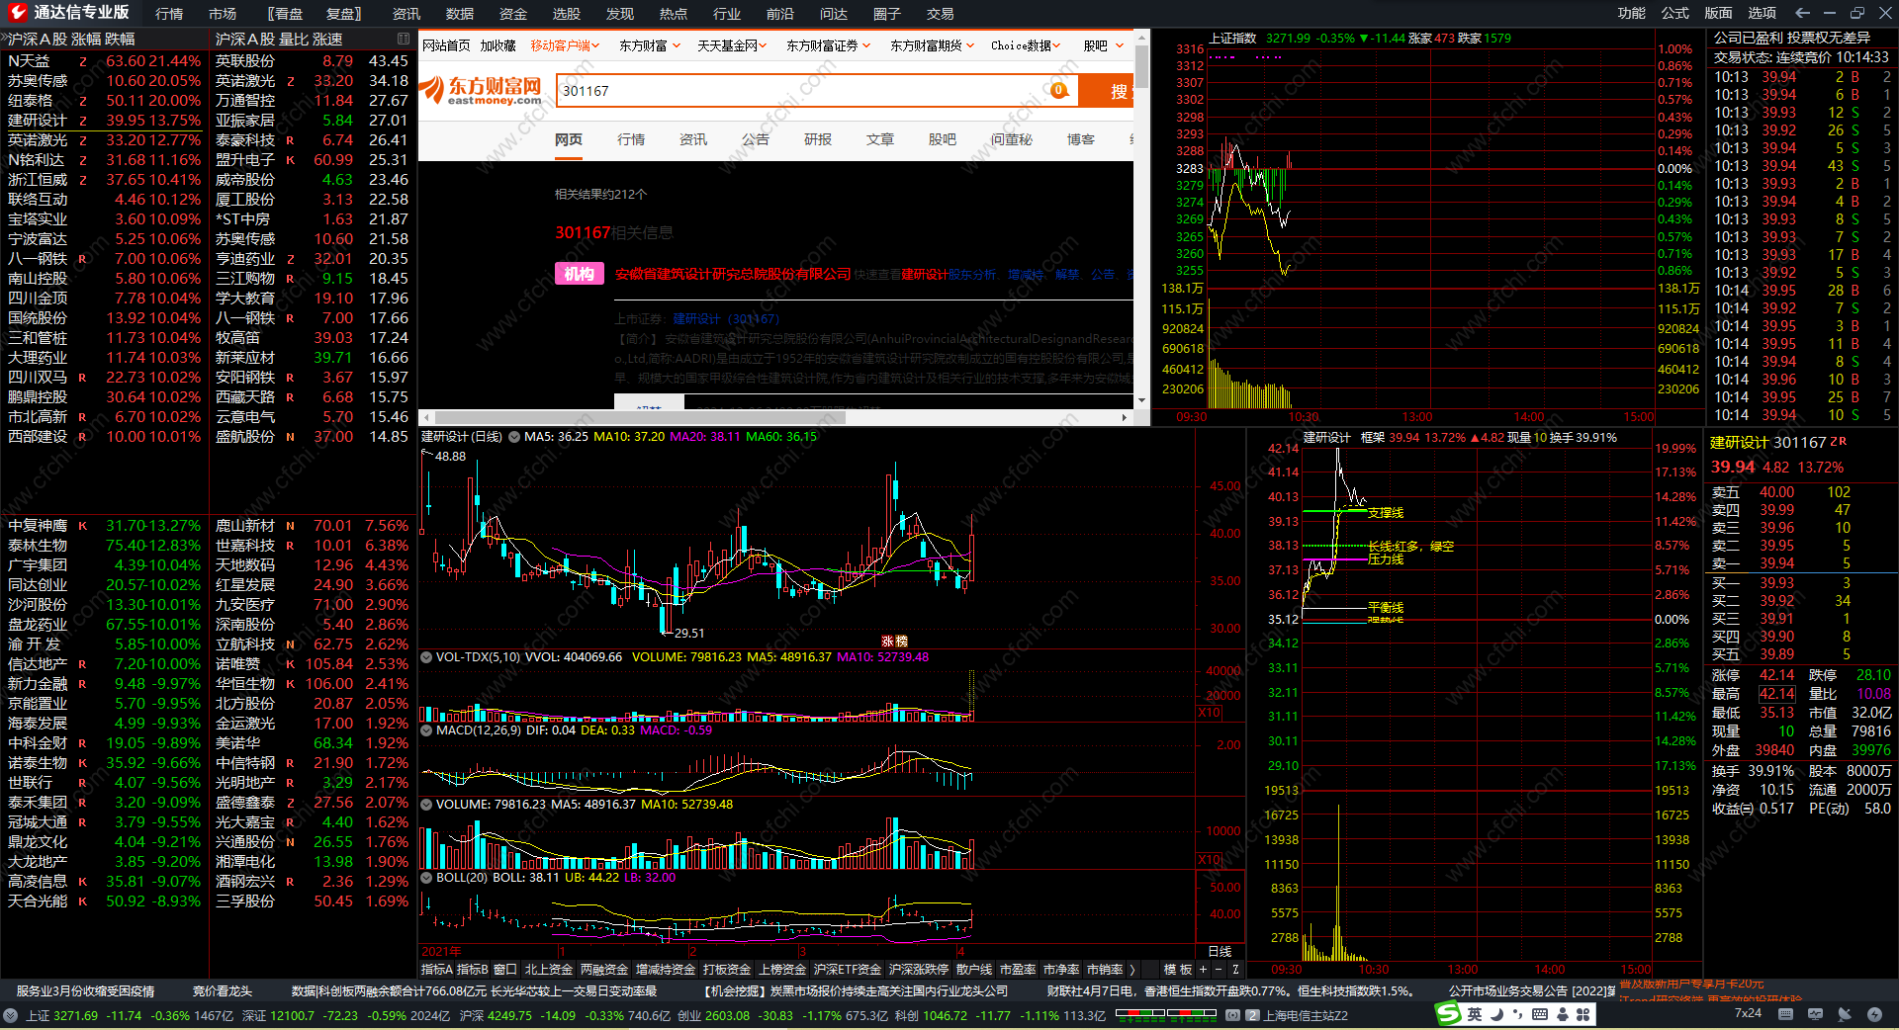1899x1030 pixels.
Task: Select the 两融资金 indicator tab
Action: [604, 970]
